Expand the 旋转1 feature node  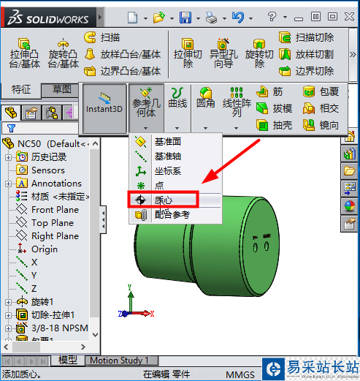(8, 302)
